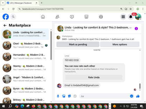Screen dimensions: 146x109
Task: Open Stormy's conversation in the list
Action: [25, 68]
